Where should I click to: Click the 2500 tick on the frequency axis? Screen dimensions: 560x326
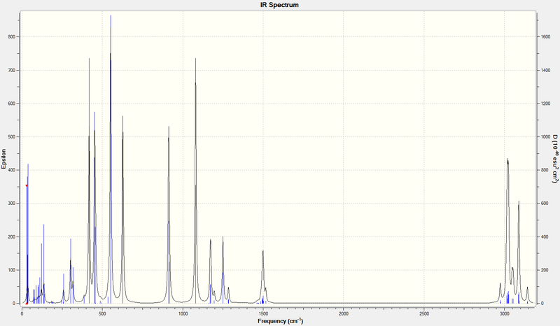424,314
